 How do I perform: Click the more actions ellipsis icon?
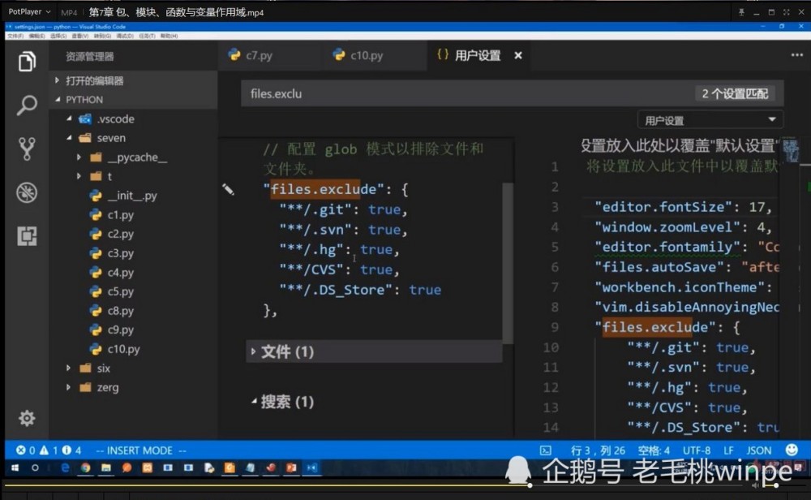pos(796,55)
